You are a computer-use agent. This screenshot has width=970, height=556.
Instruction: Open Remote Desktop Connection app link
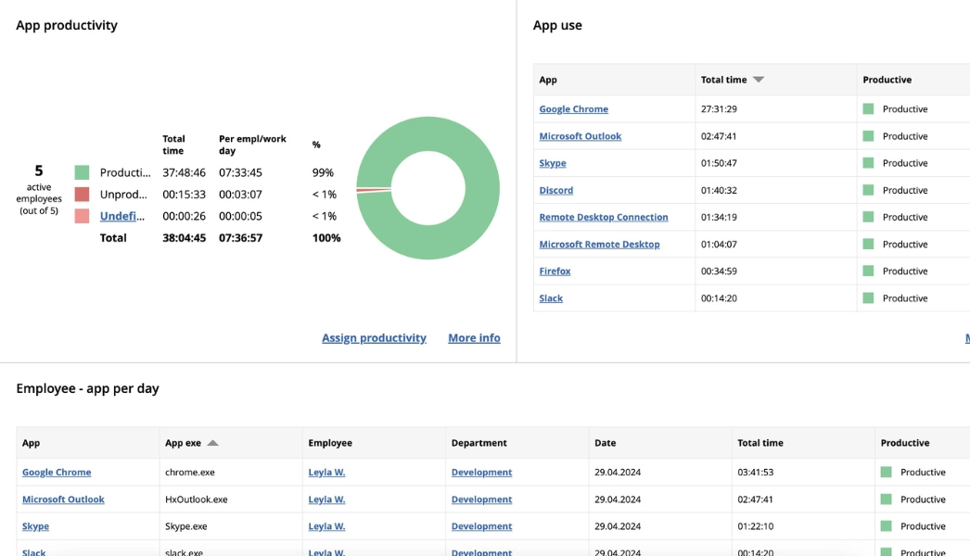[x=603, y=217]
